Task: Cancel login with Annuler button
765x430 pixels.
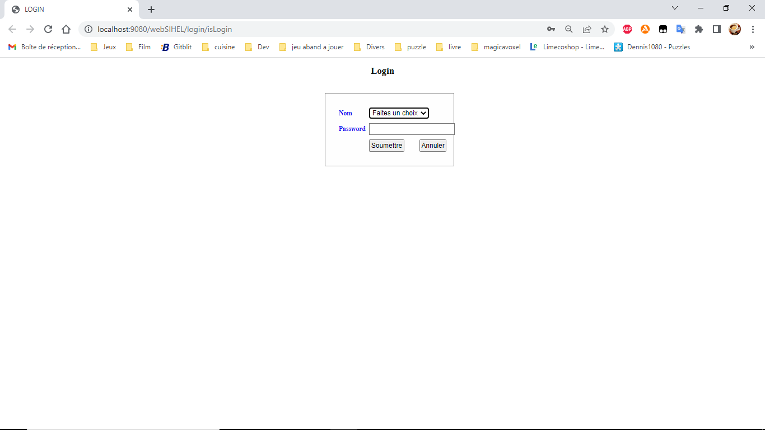Action: 433,146
